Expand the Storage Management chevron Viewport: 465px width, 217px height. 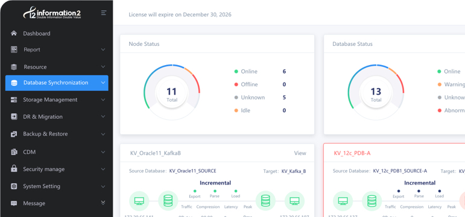click(103, 99)
